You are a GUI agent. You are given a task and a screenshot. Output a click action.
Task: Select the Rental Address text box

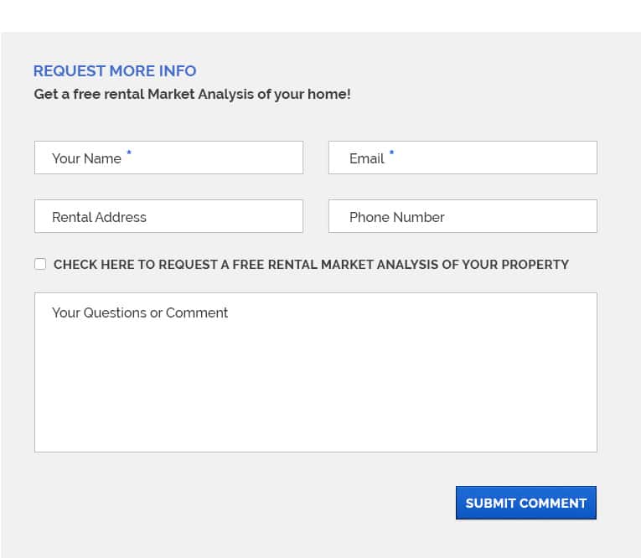click(168, 216)
